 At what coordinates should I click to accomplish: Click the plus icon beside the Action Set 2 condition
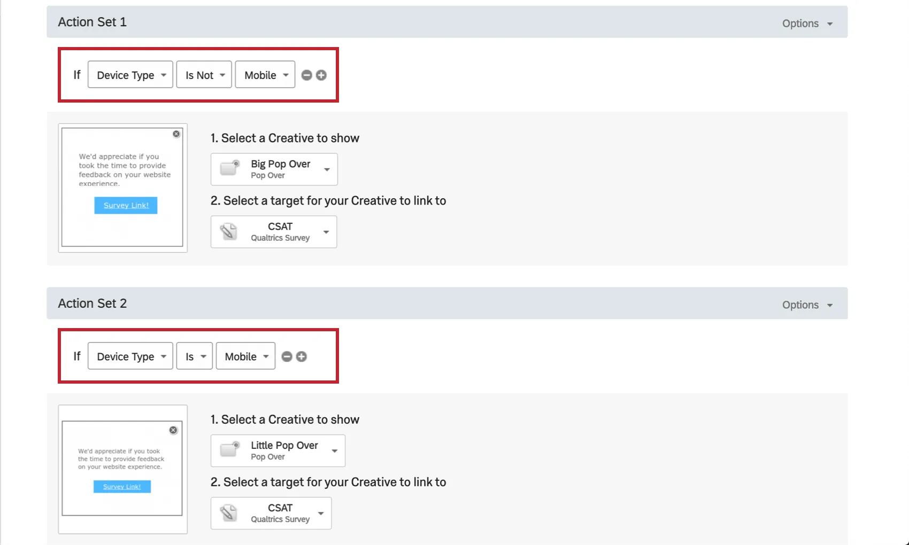[x=302, y=356]
